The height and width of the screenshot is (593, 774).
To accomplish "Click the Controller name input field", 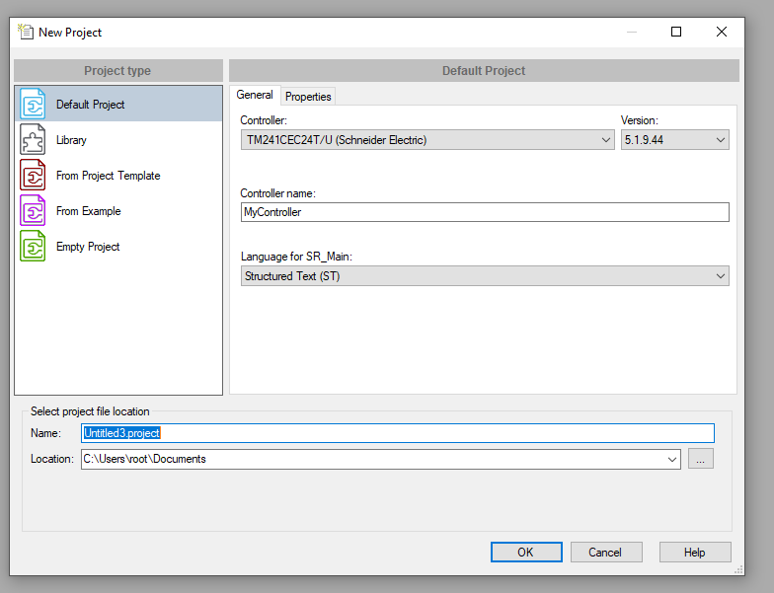I will click(x=485, y=212).
